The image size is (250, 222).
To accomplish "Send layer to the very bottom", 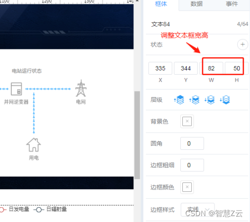I will click(225, 100).
